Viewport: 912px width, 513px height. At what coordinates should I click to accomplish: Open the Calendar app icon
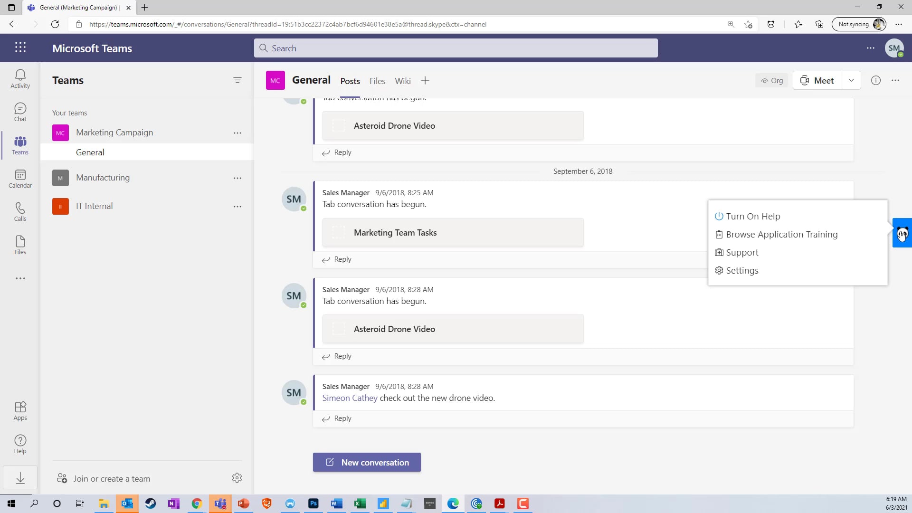pos(20,179)
